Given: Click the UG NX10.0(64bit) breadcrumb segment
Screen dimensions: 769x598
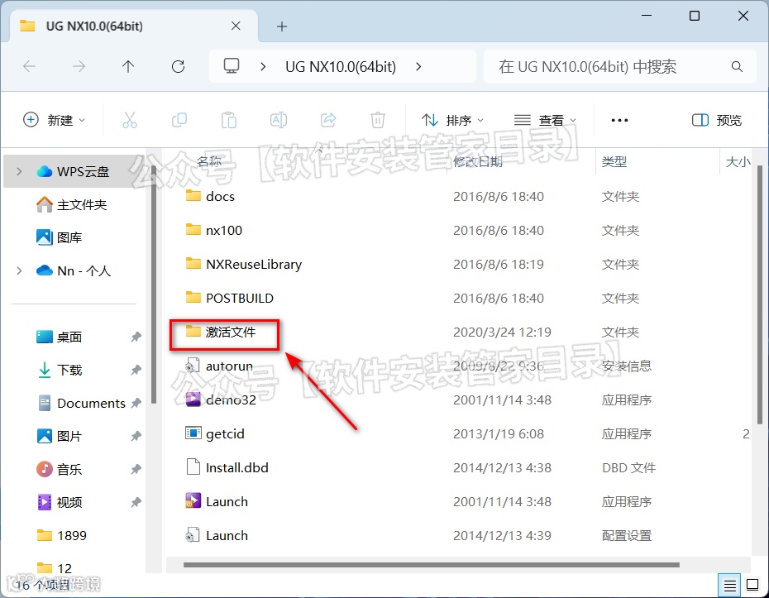Looking at the screenshot, I should point(341,66).
